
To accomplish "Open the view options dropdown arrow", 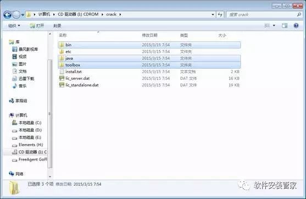I will tap(274, 26).
